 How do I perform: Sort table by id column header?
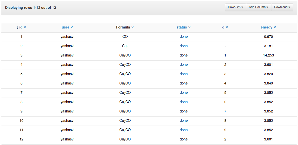(21, 27)
